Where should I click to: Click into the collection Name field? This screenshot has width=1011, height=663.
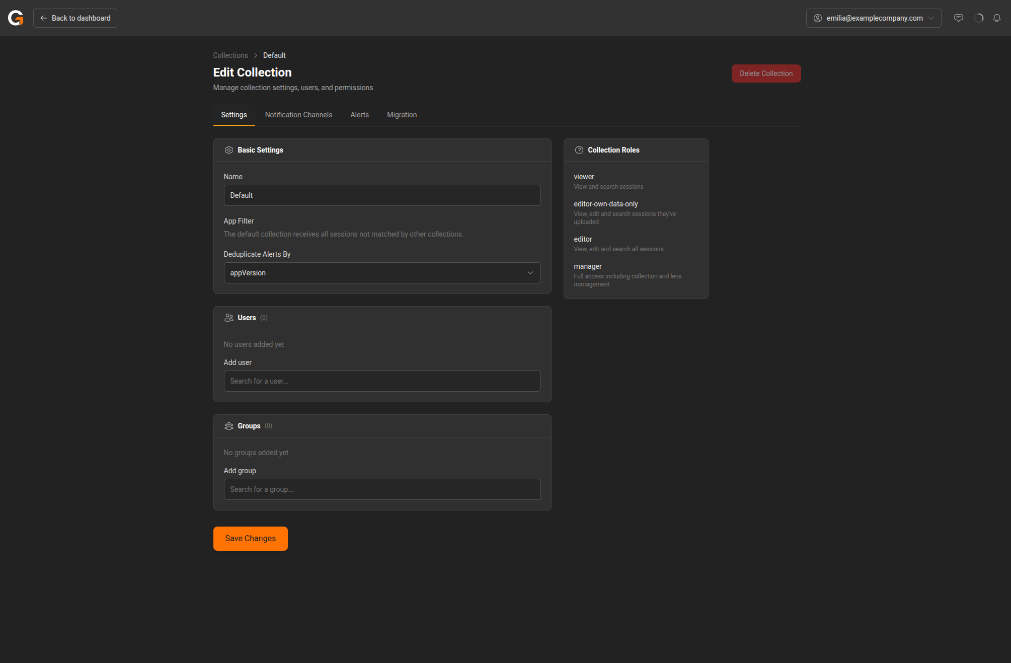381,195
